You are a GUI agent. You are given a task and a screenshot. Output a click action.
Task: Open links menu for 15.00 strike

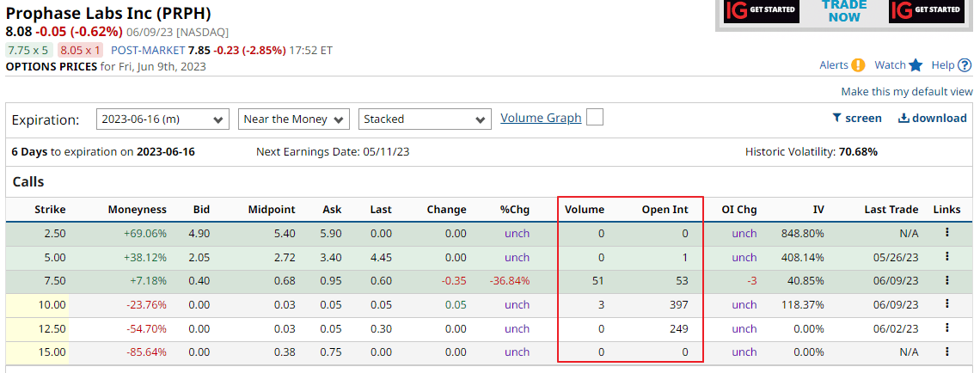947,352
